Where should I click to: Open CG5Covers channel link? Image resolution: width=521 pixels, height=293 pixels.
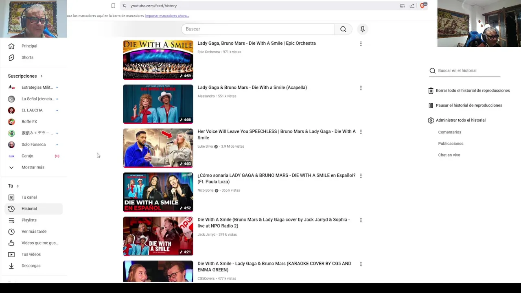(206, 279)
